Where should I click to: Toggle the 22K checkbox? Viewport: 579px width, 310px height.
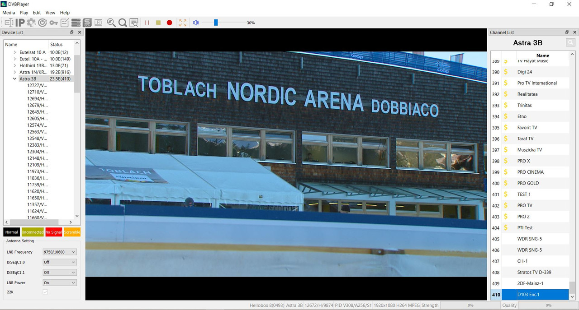pos(45,292)
